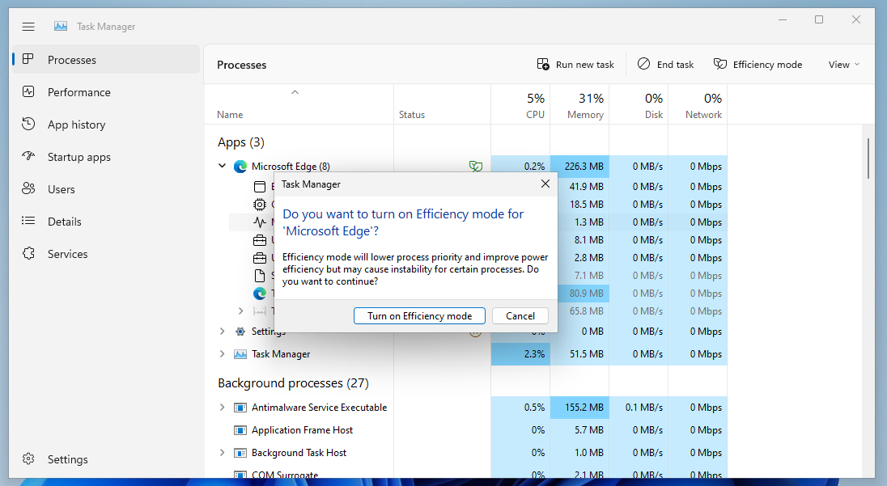
Task: Expand the Background Task Host row
Action: 223,452
